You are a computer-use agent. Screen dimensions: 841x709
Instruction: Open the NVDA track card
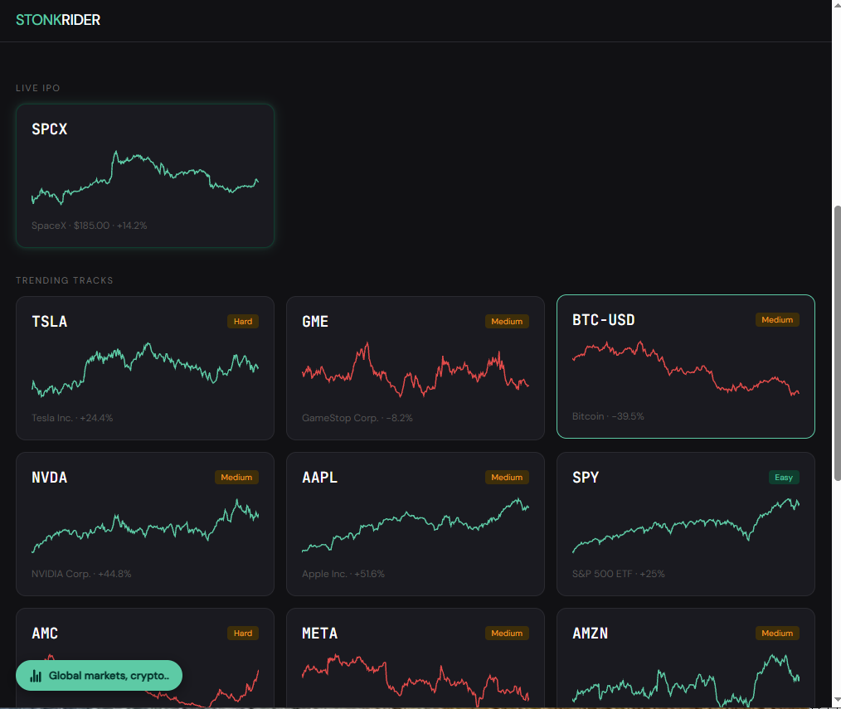click(145, 524)
